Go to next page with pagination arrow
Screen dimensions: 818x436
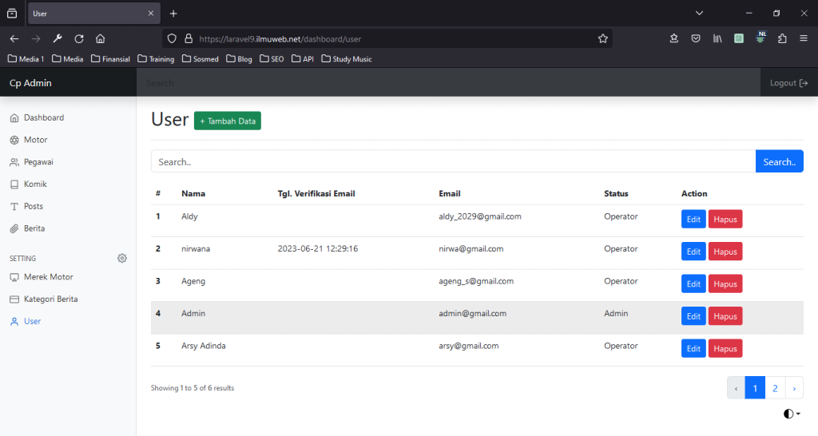point(795,388)
